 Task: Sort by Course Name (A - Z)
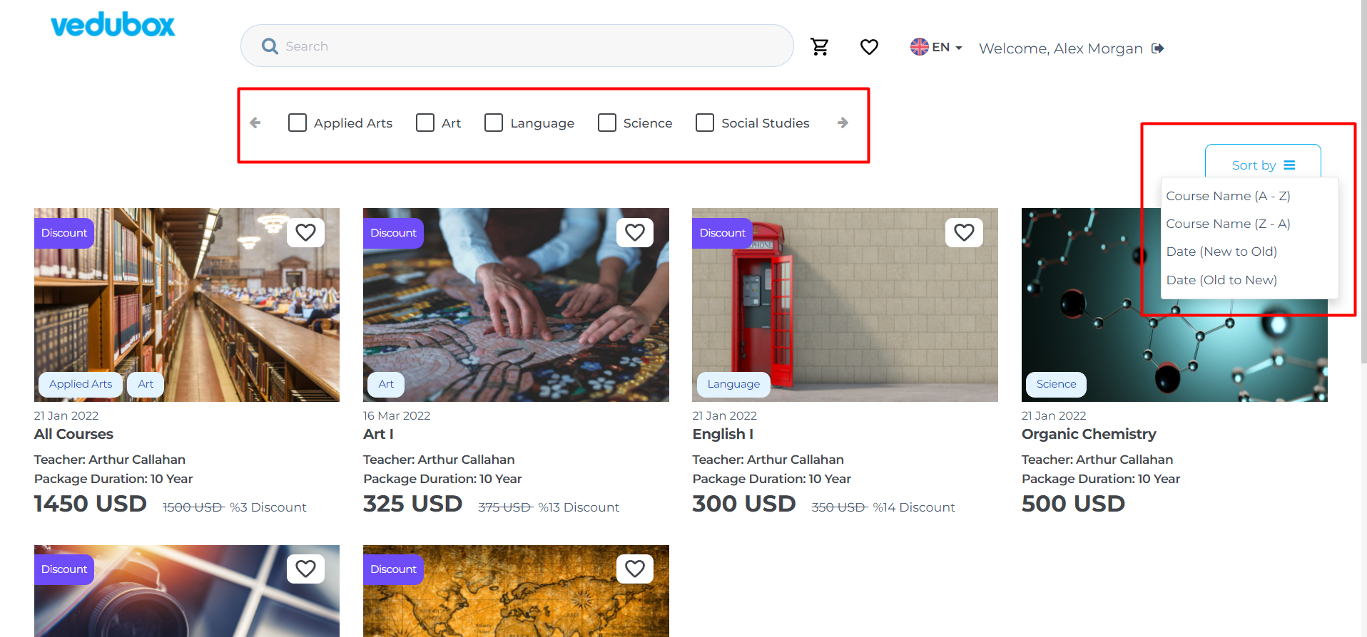tap(1228, 196)
